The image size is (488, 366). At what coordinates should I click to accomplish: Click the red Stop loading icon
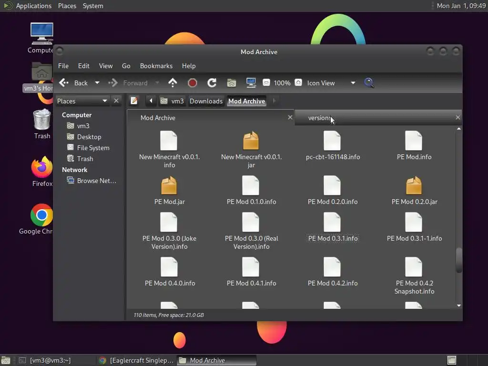pos(193,83)
